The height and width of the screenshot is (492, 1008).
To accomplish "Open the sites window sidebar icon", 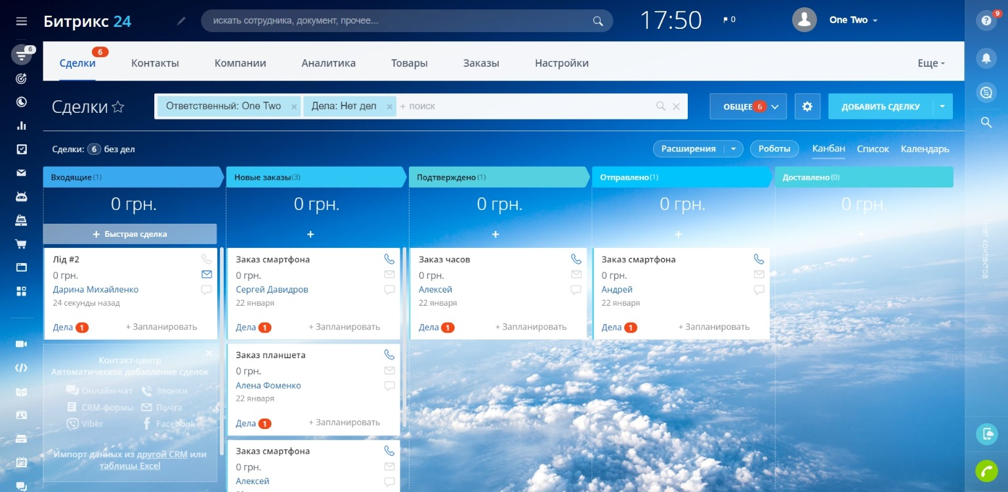I will [21, 267].
